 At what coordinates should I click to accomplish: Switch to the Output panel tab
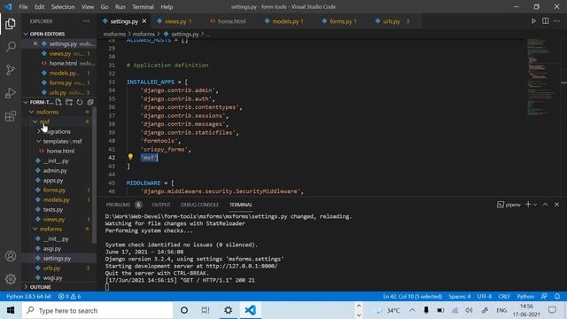(161, 205)
